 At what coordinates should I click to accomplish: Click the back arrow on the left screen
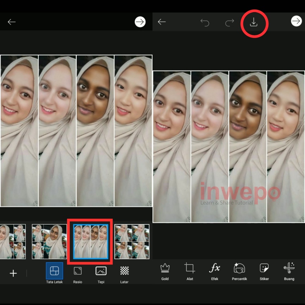click(12, 21)
